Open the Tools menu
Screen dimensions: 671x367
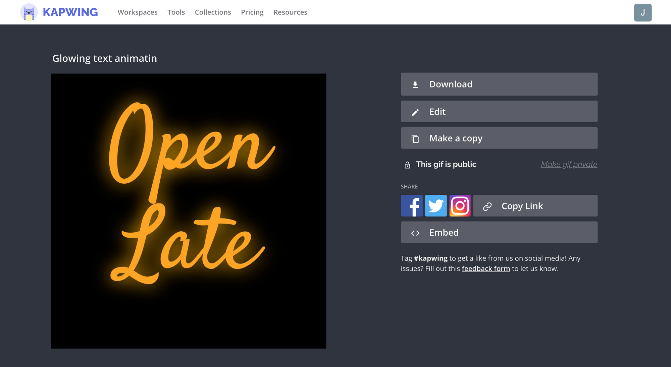point(176,12)
